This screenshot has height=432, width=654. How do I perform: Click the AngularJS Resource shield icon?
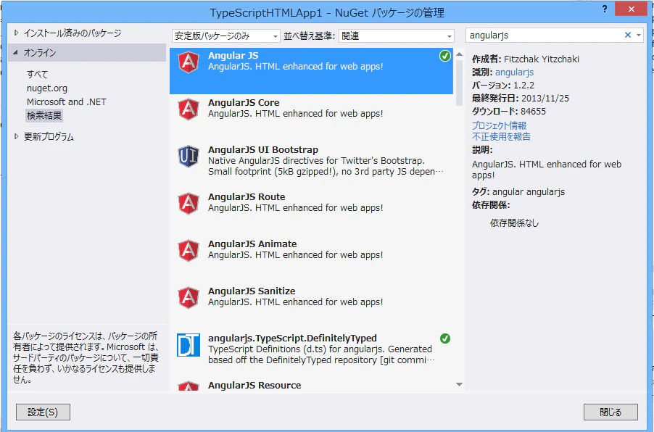(x=189, y=386)
